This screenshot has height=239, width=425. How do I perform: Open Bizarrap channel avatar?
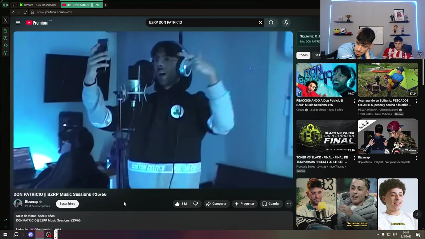(x=18, y=203)
